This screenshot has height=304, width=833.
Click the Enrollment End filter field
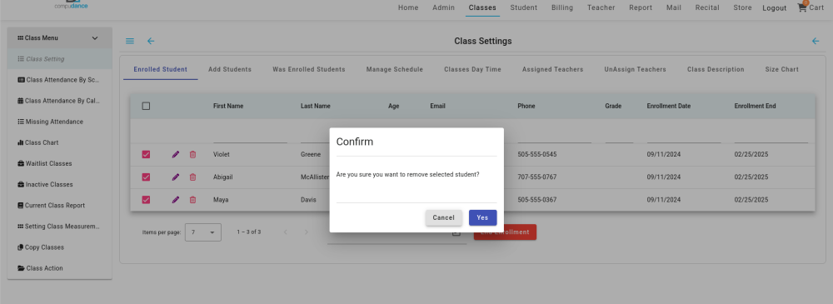tap(771, 136)
